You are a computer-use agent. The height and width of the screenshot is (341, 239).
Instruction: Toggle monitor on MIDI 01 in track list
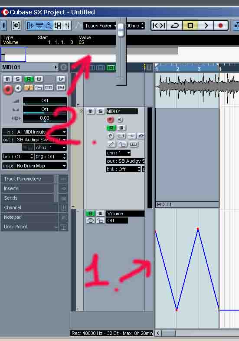click(x=120, y=119)
